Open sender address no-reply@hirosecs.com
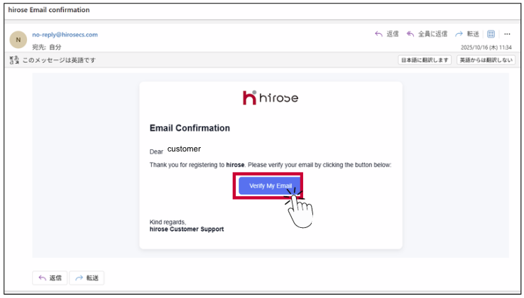Image resolution: width=524 pixels, height=298 pixels. pos(65,34)
